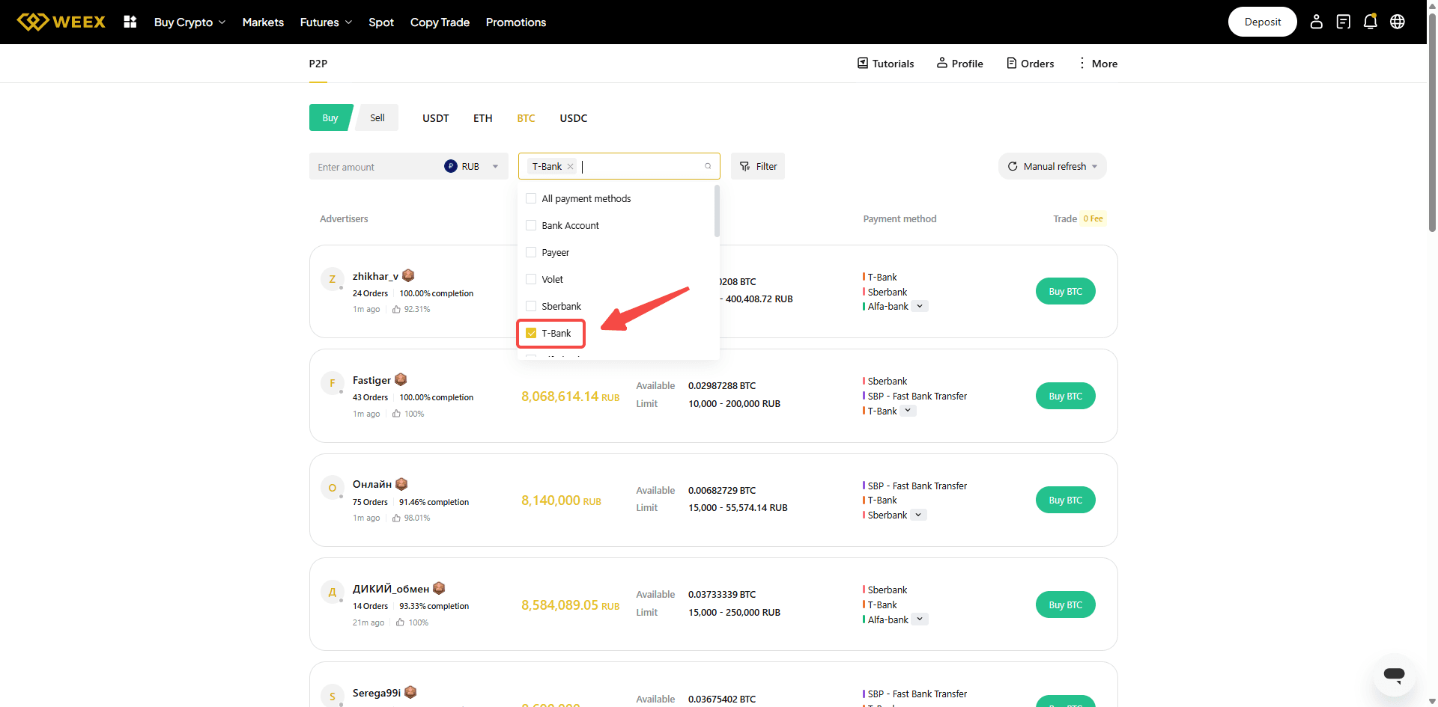Open the user account icon
This screenshot has width=1438, height=707.
point(1316,22)
